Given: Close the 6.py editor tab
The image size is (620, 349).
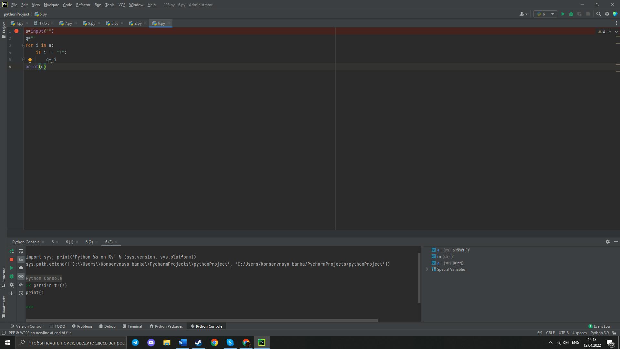Looking at the screenshot, I should click(169, 23).
